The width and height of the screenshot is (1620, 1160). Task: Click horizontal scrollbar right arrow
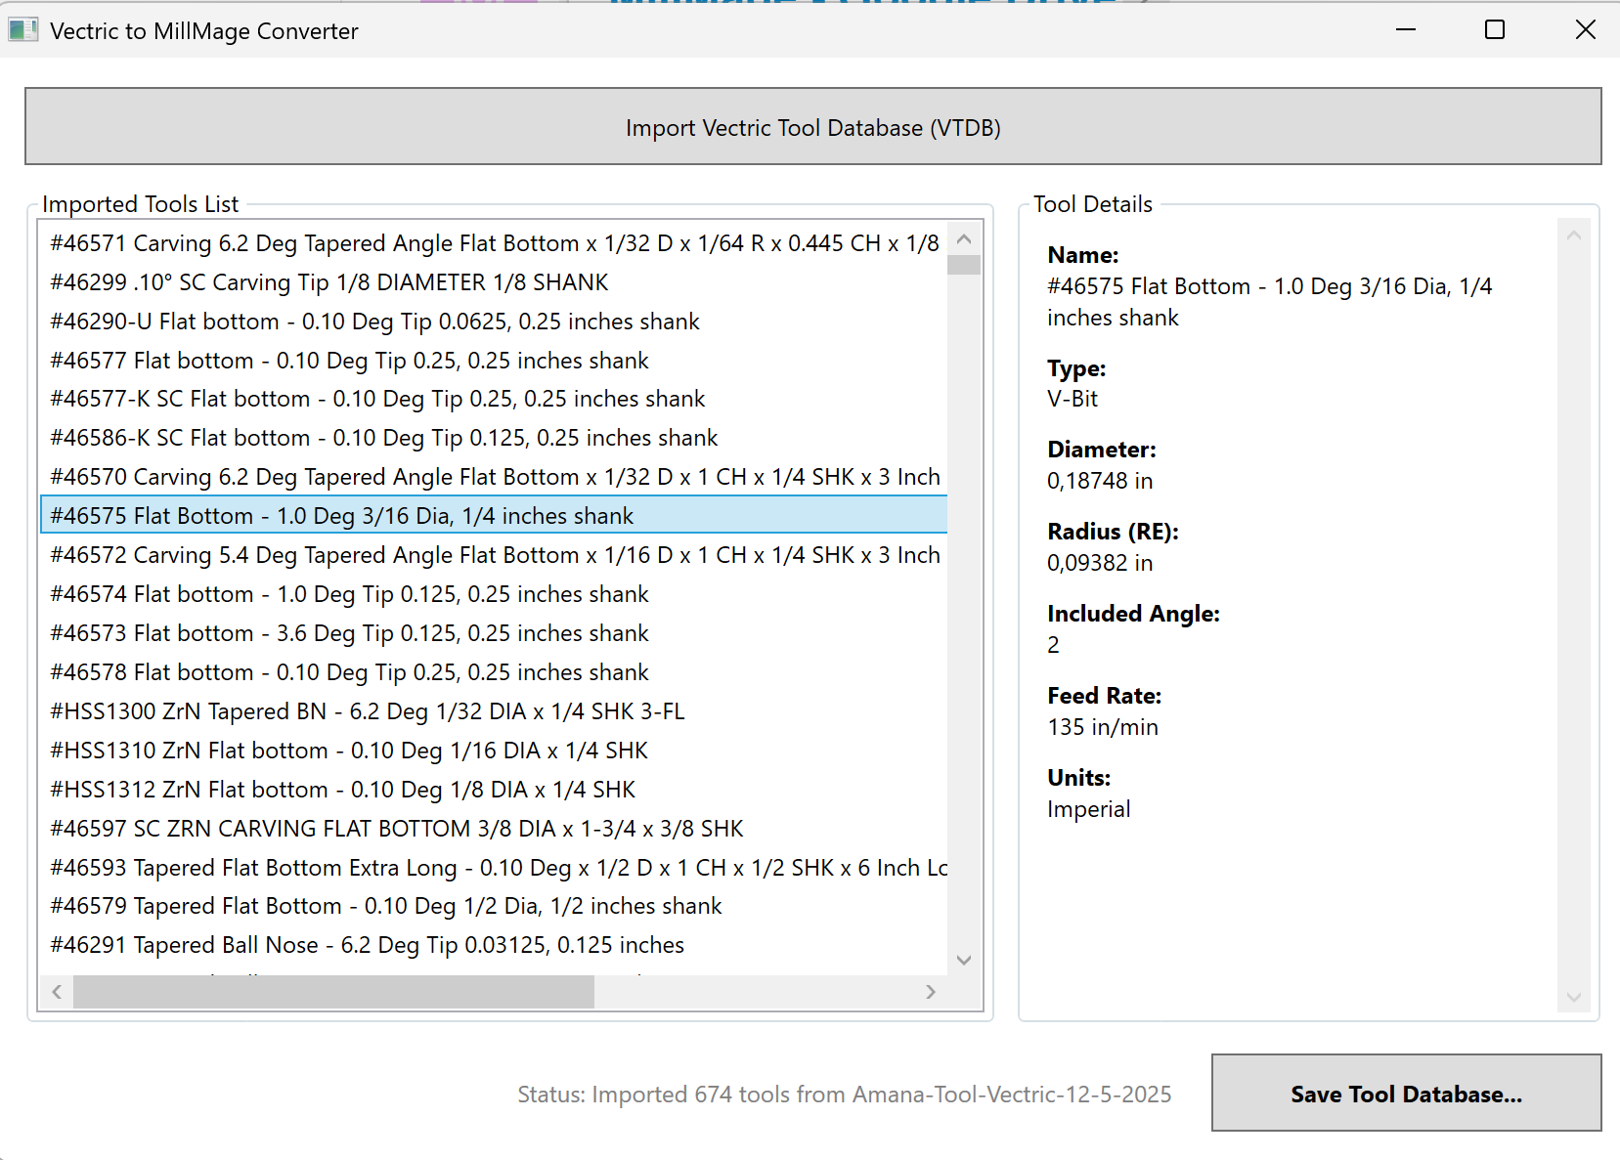click(930, 992)
